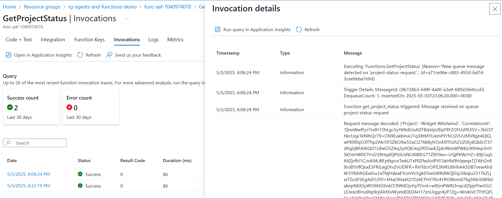
Task: Click the red Error count icon
Action: pyautogui.click(x=69, y=107)
